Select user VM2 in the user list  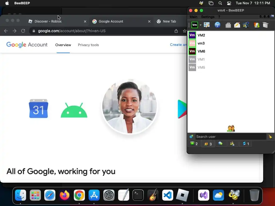tap(231, 35)
